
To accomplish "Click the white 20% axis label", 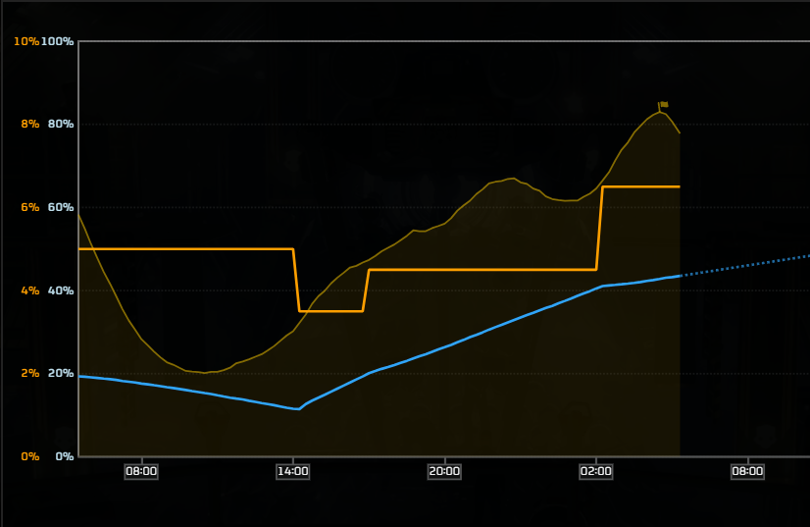I will (61, 373).
